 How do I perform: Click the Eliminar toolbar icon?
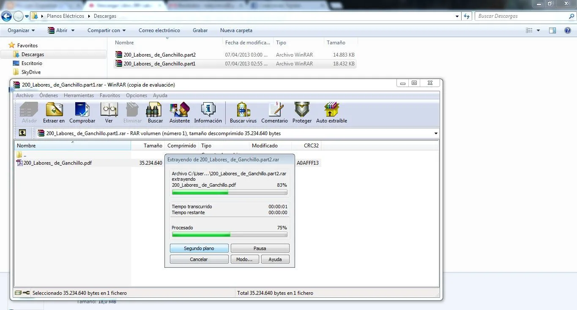132,113
